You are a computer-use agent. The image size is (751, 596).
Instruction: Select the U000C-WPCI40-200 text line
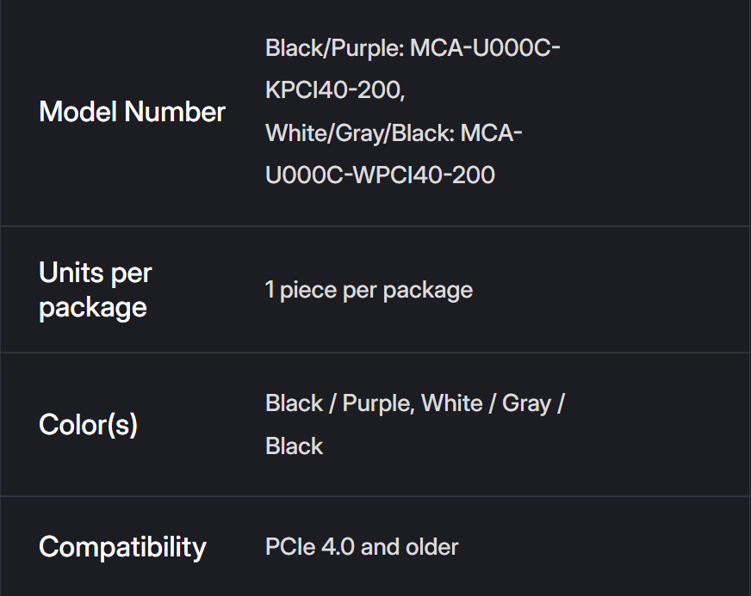coord(380,175)
